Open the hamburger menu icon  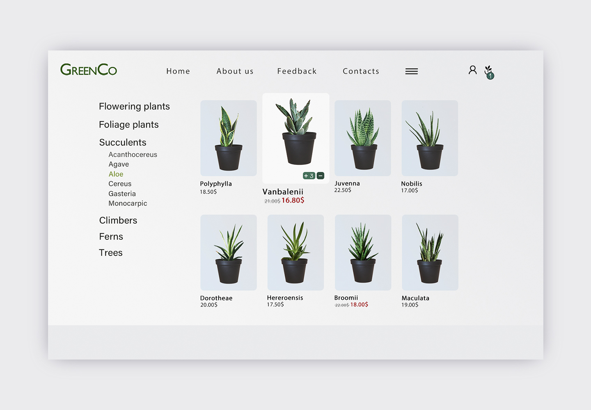(412, 71)
